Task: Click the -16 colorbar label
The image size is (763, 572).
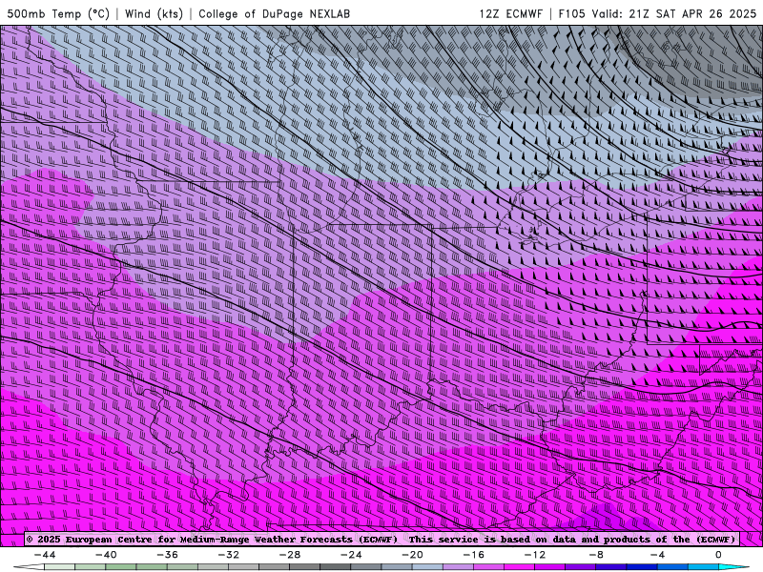Action: pyautogui.click(x=474, y=555)
